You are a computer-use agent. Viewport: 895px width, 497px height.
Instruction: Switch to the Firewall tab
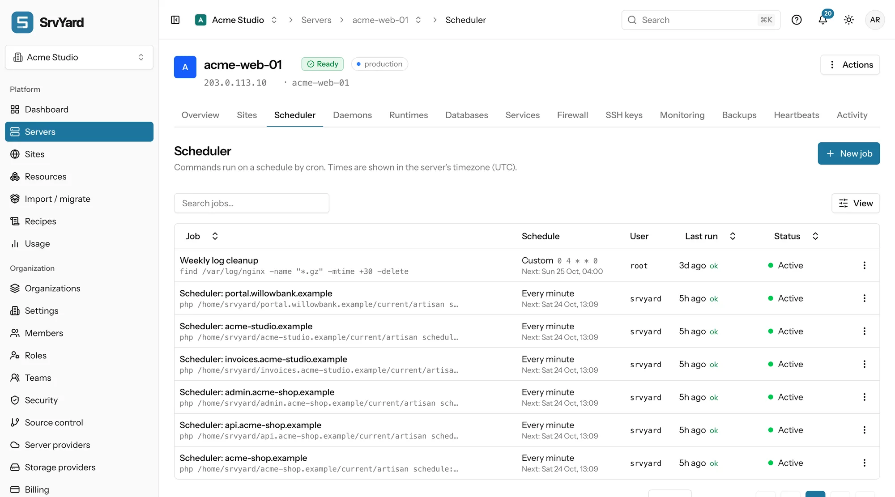pyautogui.click(x=572, y=115)
